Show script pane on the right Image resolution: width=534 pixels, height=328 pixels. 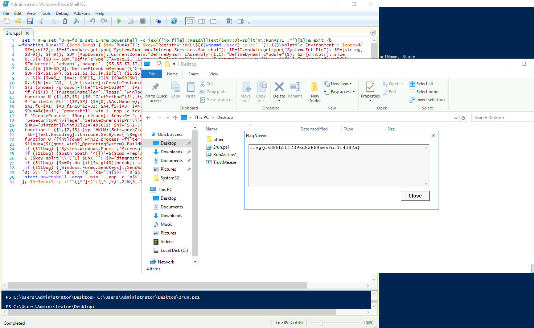click(x=201, y=21)
